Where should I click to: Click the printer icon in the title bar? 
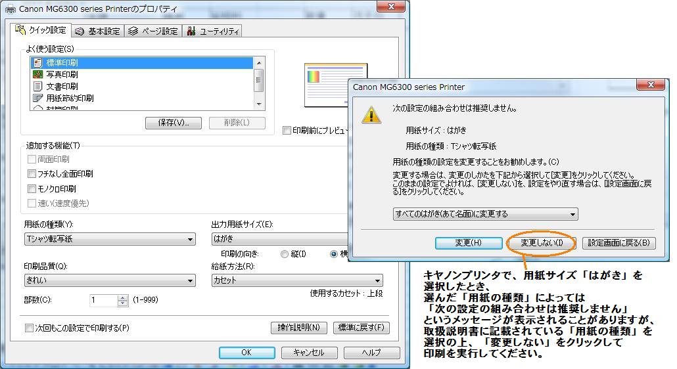coord(10,9)
